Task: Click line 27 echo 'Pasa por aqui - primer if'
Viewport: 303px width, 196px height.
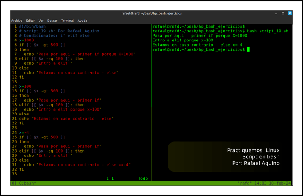Action: tap(63, 146)
